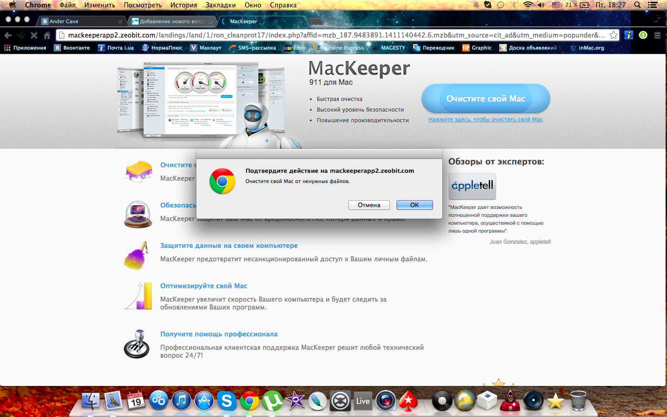667x417 pixels.
Task: Open the Файл menu
Action: [68, 5]
